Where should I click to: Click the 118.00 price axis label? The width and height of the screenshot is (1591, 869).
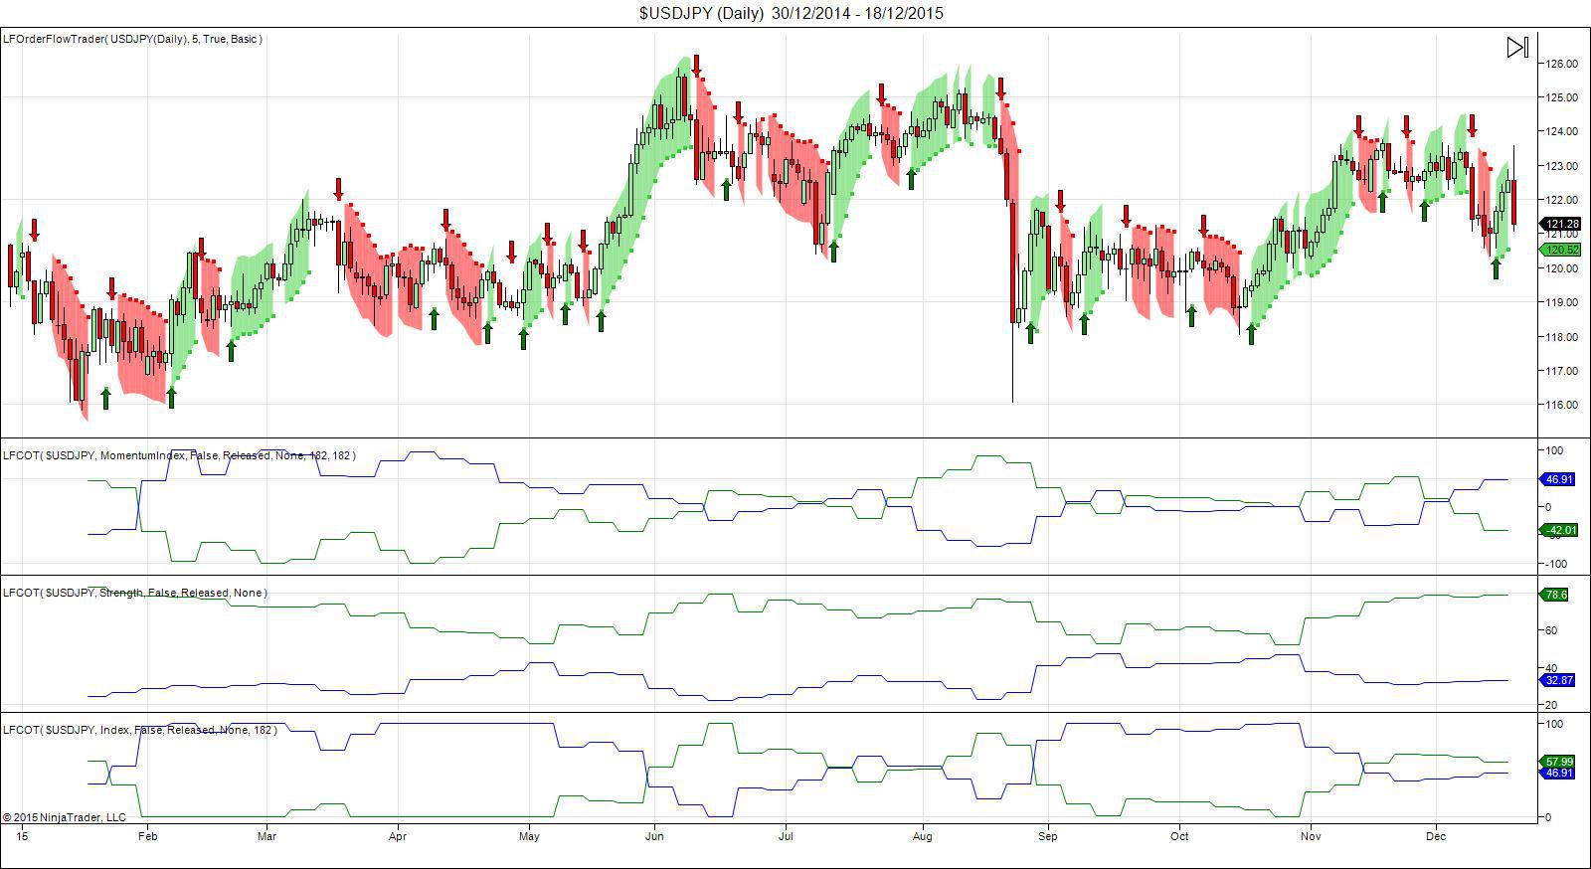(x=1562, y=337)
